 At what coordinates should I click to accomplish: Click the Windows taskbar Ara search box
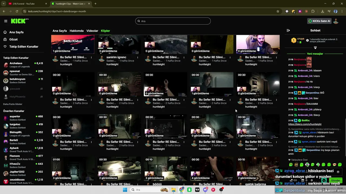[x=149, y=190]
